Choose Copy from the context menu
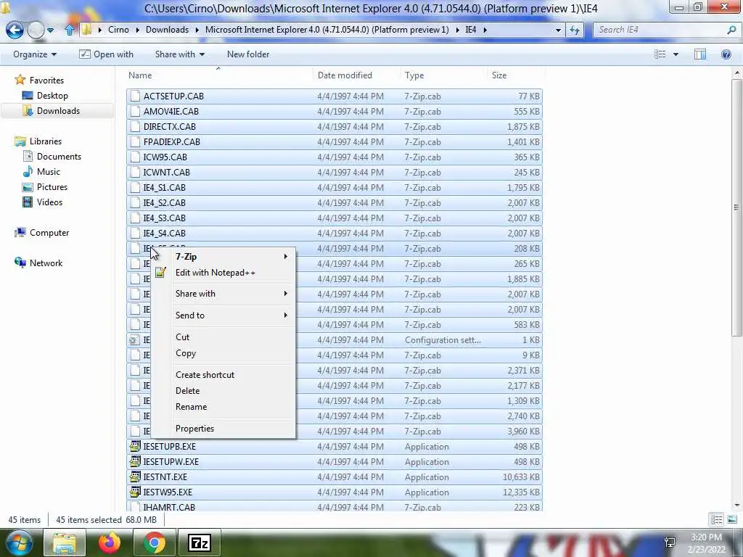 point(223,353)
